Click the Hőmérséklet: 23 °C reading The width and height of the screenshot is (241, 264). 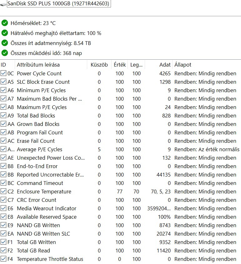pos(33,23)
